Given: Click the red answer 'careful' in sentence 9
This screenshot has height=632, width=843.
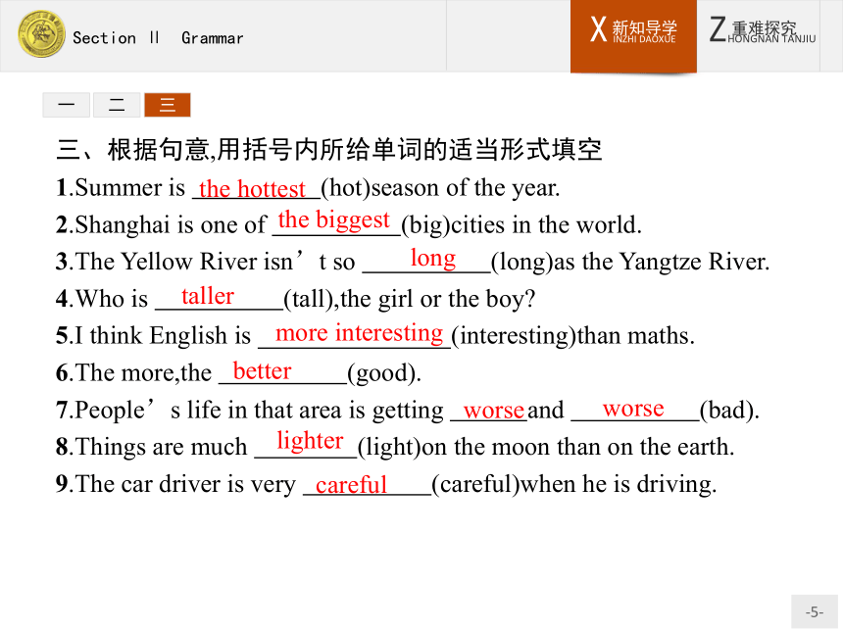Looking at the screenshot, I should (x=351, y=485).
